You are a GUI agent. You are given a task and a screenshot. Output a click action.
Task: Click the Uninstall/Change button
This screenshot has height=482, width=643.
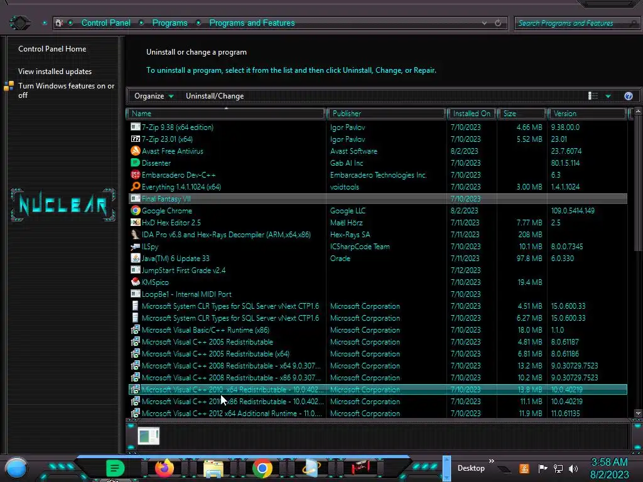[215, 96]
